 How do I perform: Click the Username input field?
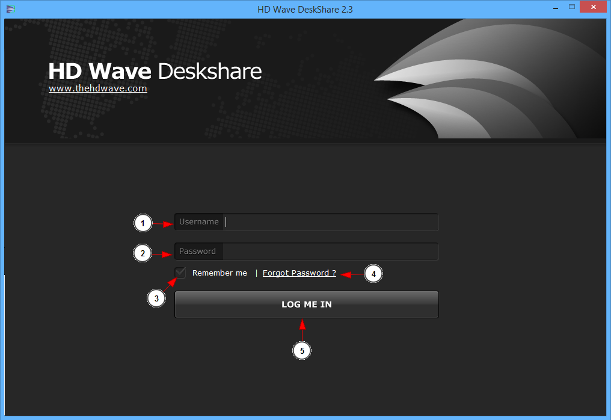(x=306, y=222)
